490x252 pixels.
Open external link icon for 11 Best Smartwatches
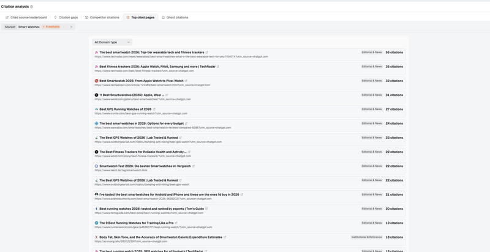[x=167, y=95]
